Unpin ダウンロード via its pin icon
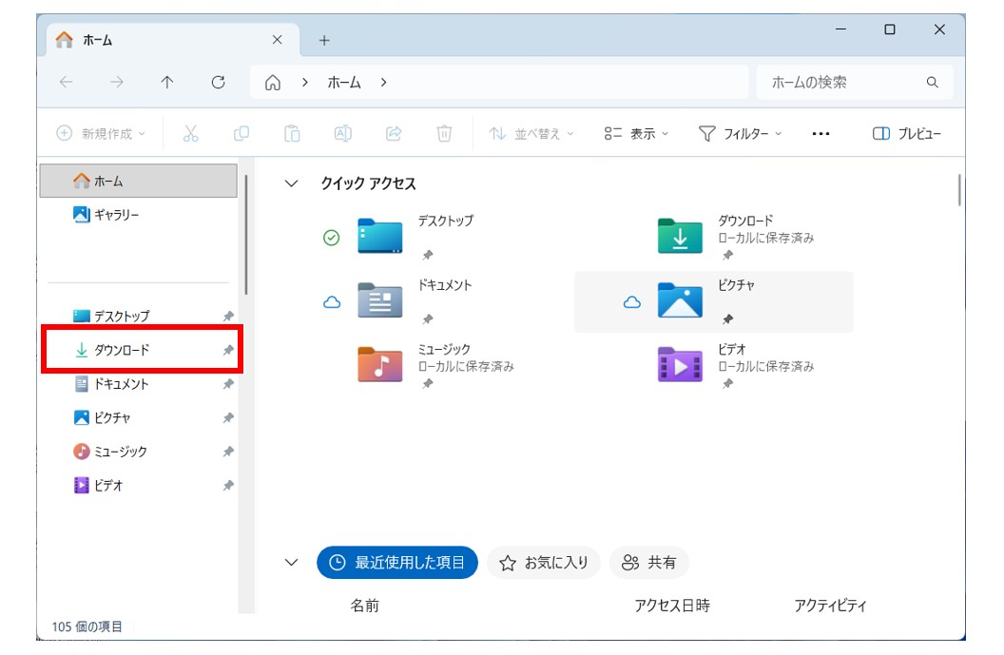This screenshot has height=655, width=1004. 227,350
